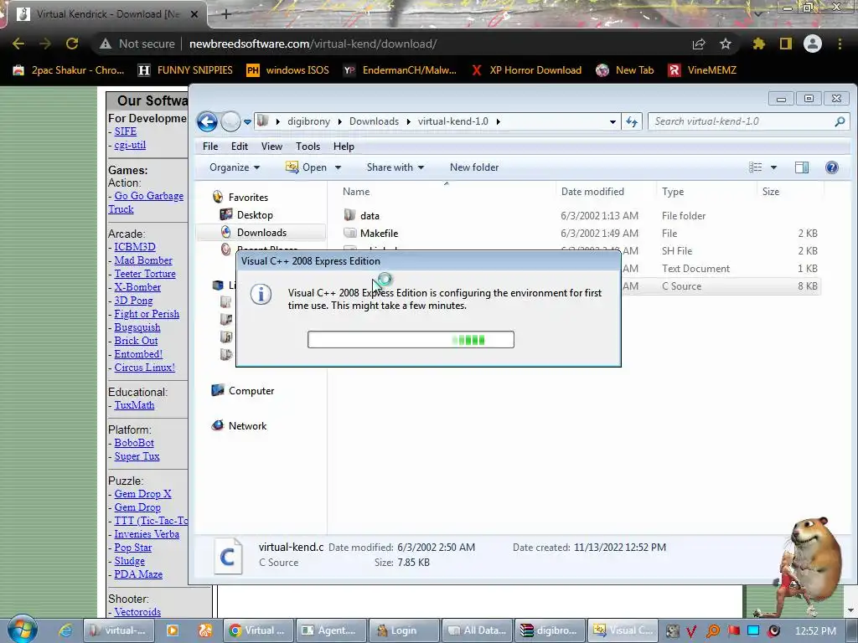Switch to the Visual C... taskbar button
This screenshot has width=858, height=643.
pyautogui.click(x=623, y=630)
